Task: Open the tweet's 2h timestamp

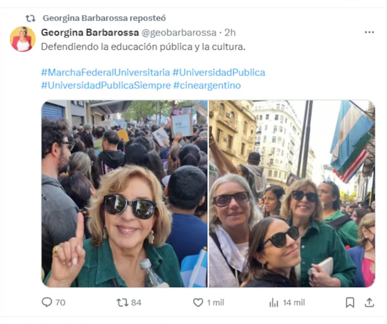Action: (230, 32)
